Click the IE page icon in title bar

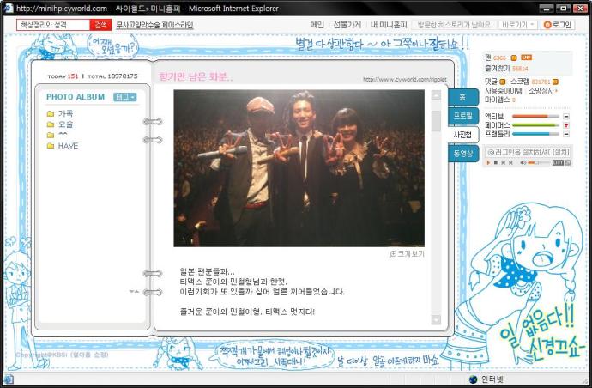pos(8,8)
